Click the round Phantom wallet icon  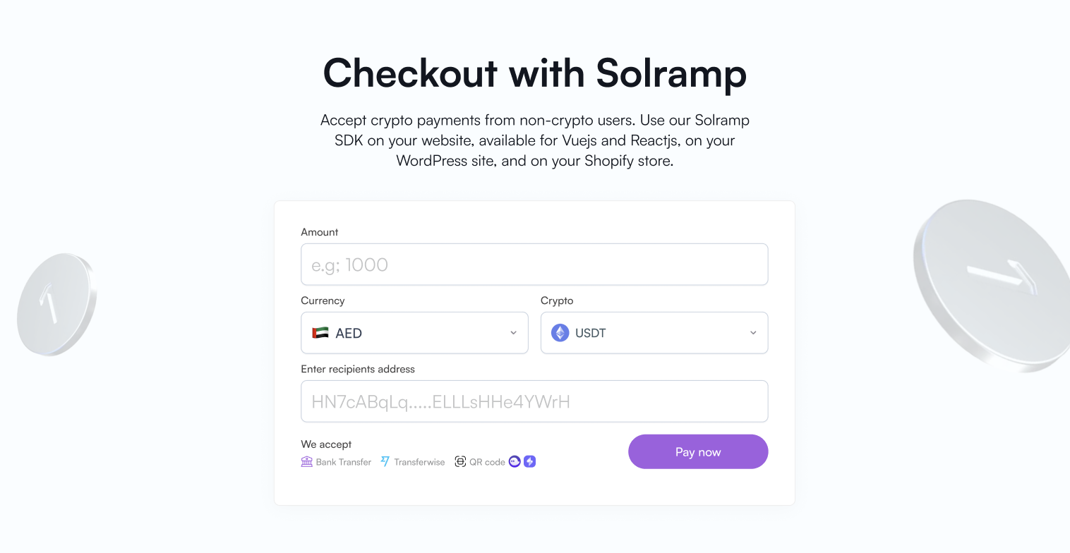tap(515, 461)
